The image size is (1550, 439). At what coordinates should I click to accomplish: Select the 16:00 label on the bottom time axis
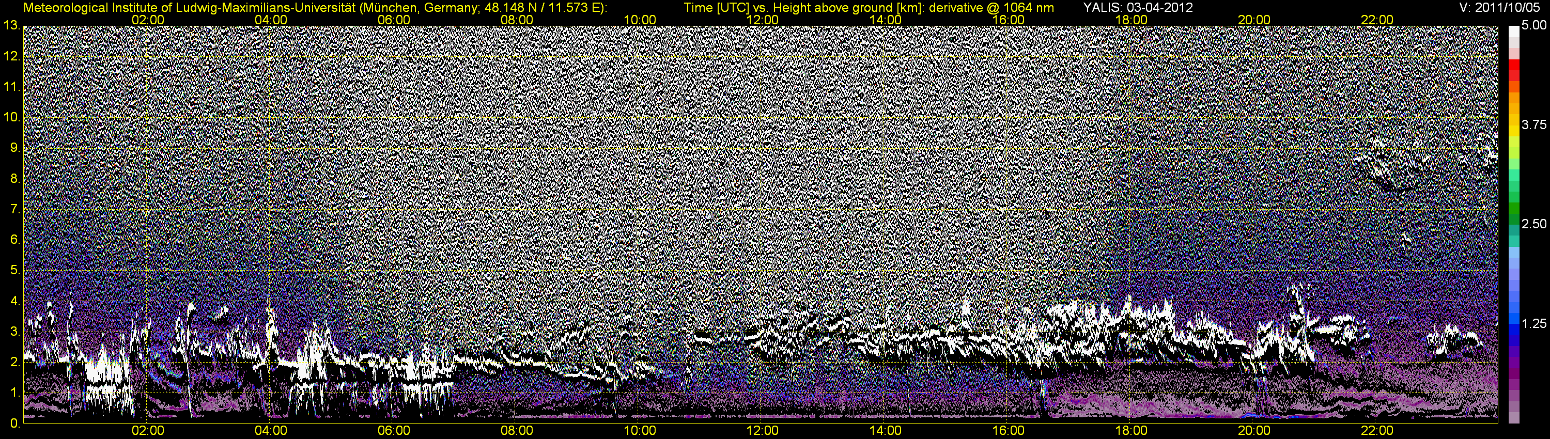click(1009, 431)
